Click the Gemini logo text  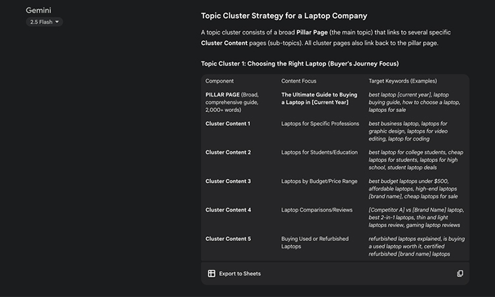click(38, 11)
